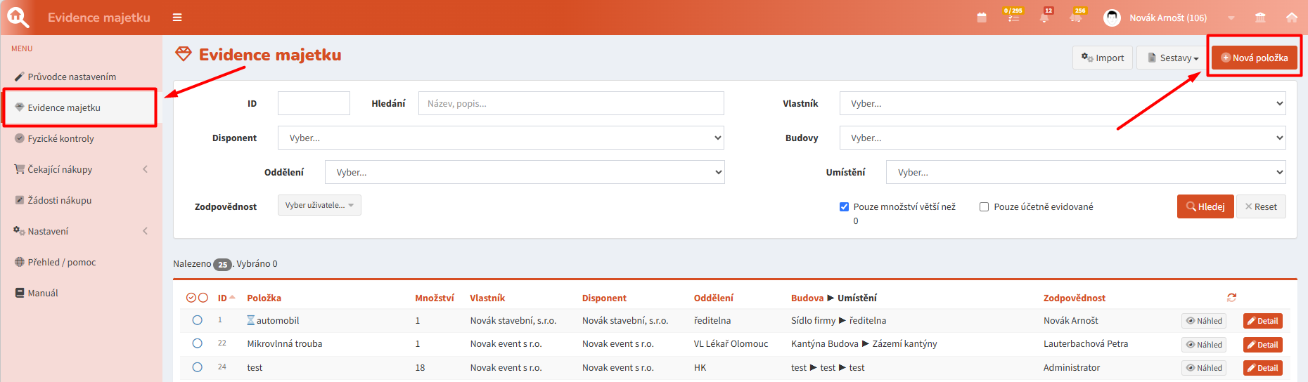This screenshot has height=382, width=1308.
Task: Open the institution building icon in header
Action: [1260, 18]
